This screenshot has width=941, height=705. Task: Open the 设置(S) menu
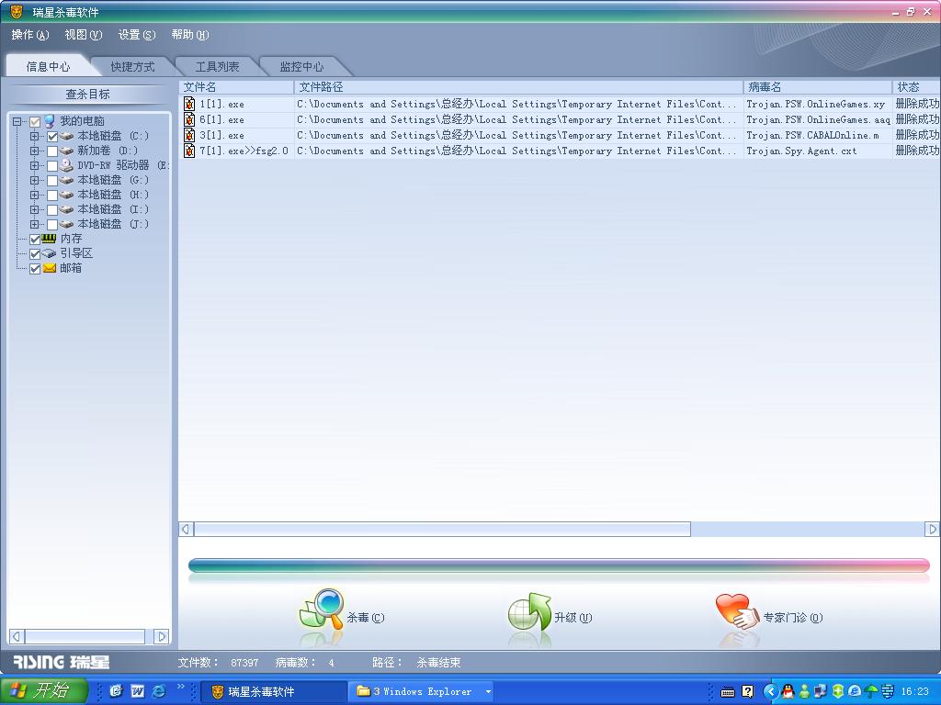tap(137, 35)
